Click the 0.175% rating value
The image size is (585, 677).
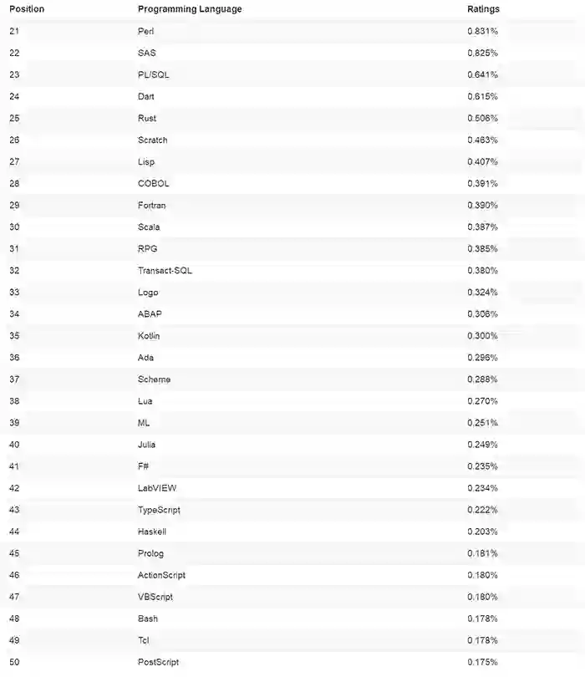click(x=482, y=661)
